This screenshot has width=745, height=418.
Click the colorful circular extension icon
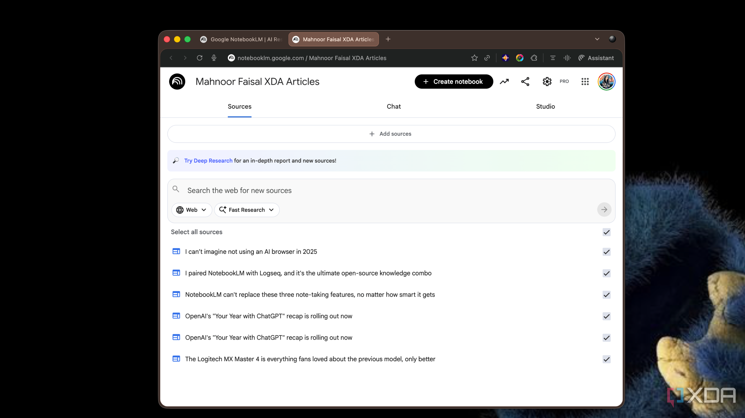(520, 58)
